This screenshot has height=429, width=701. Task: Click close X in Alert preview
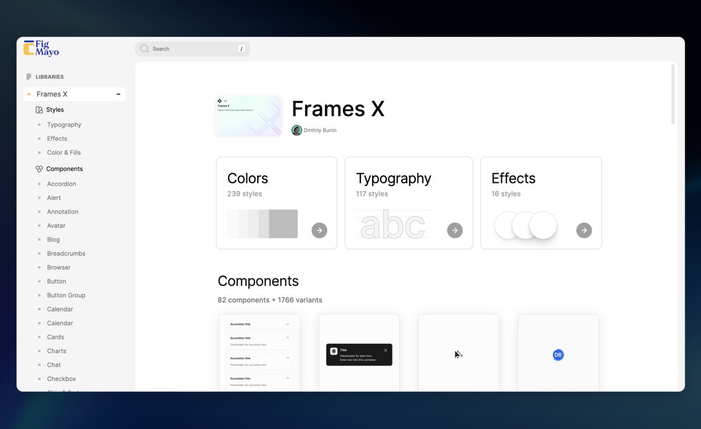coord(386,350)
